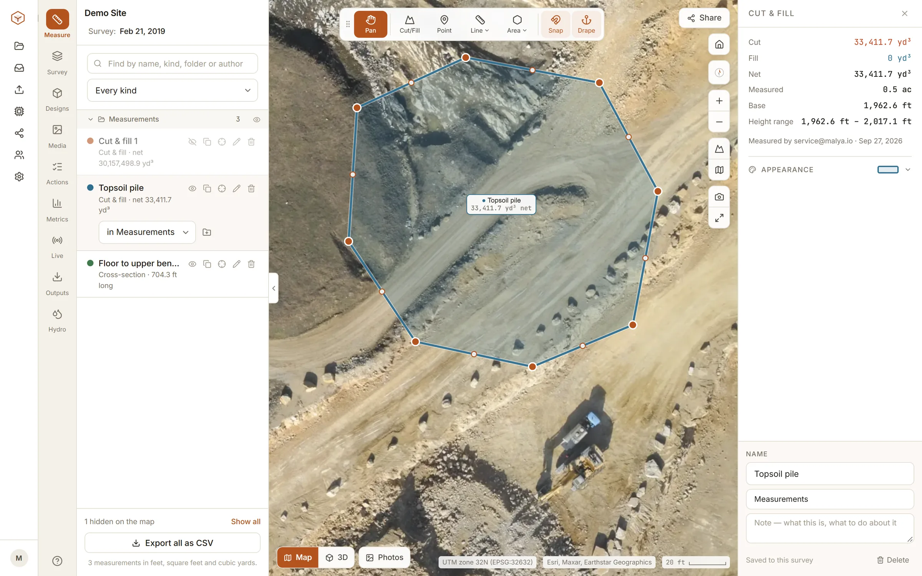922x576 pixels.
Task: Open the Designs panel
Action: [x=57, y=99]
